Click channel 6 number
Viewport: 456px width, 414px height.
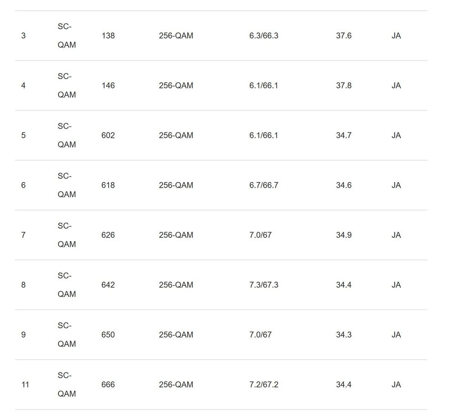(x=23, y=185)
